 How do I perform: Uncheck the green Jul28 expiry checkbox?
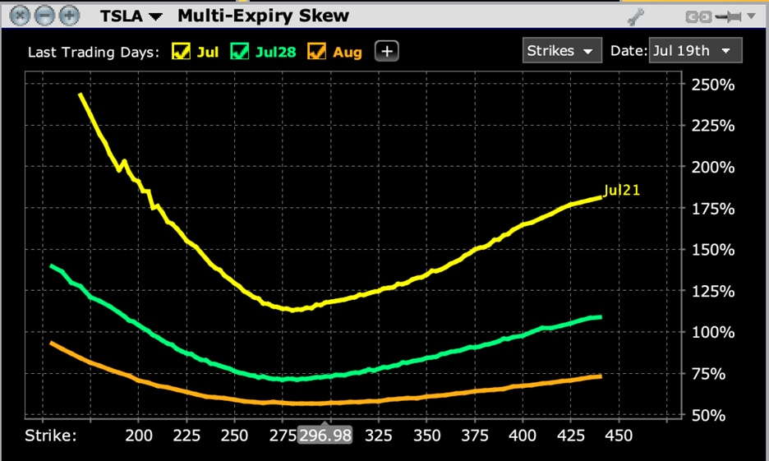coord(239,51)
